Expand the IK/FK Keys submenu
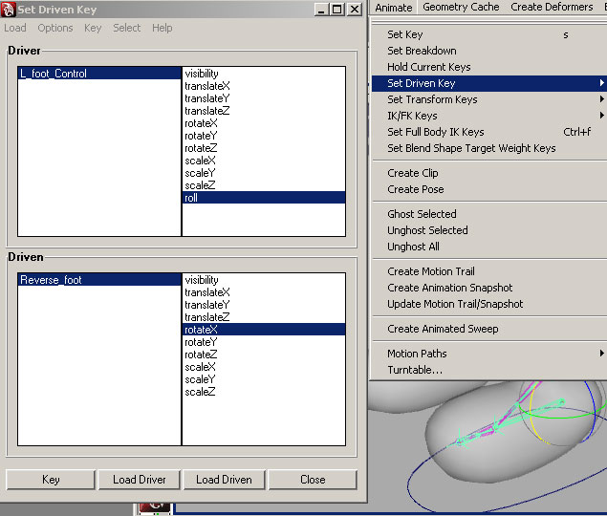 (x=601, y=116)
